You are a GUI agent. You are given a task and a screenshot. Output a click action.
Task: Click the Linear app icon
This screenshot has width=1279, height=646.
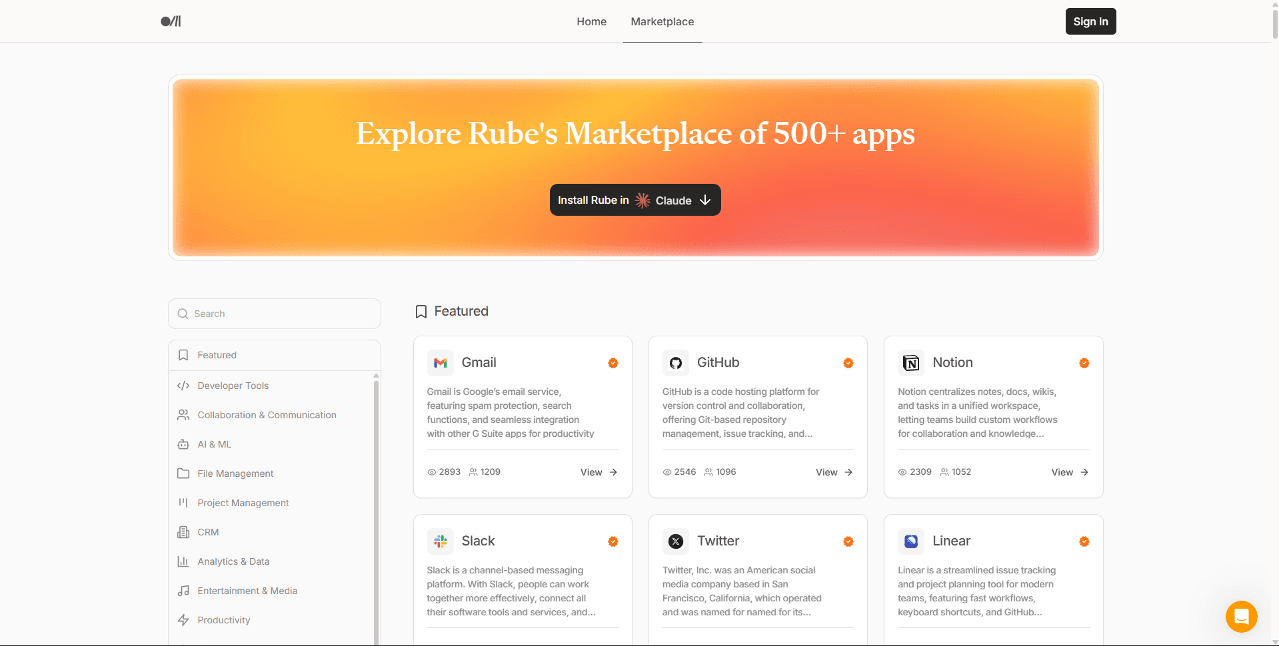coord(911,541)
